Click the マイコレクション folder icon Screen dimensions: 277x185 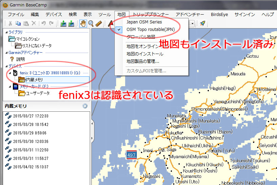(12, 39)
